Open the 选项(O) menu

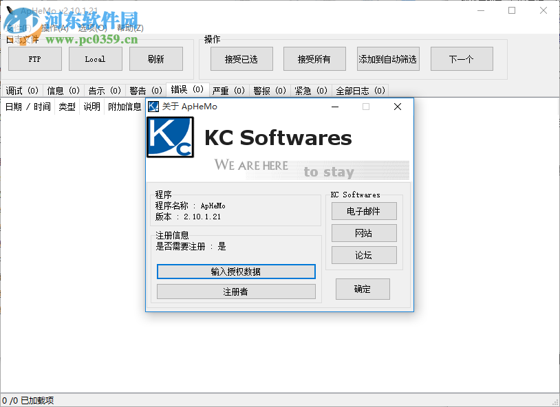point(93,28)
